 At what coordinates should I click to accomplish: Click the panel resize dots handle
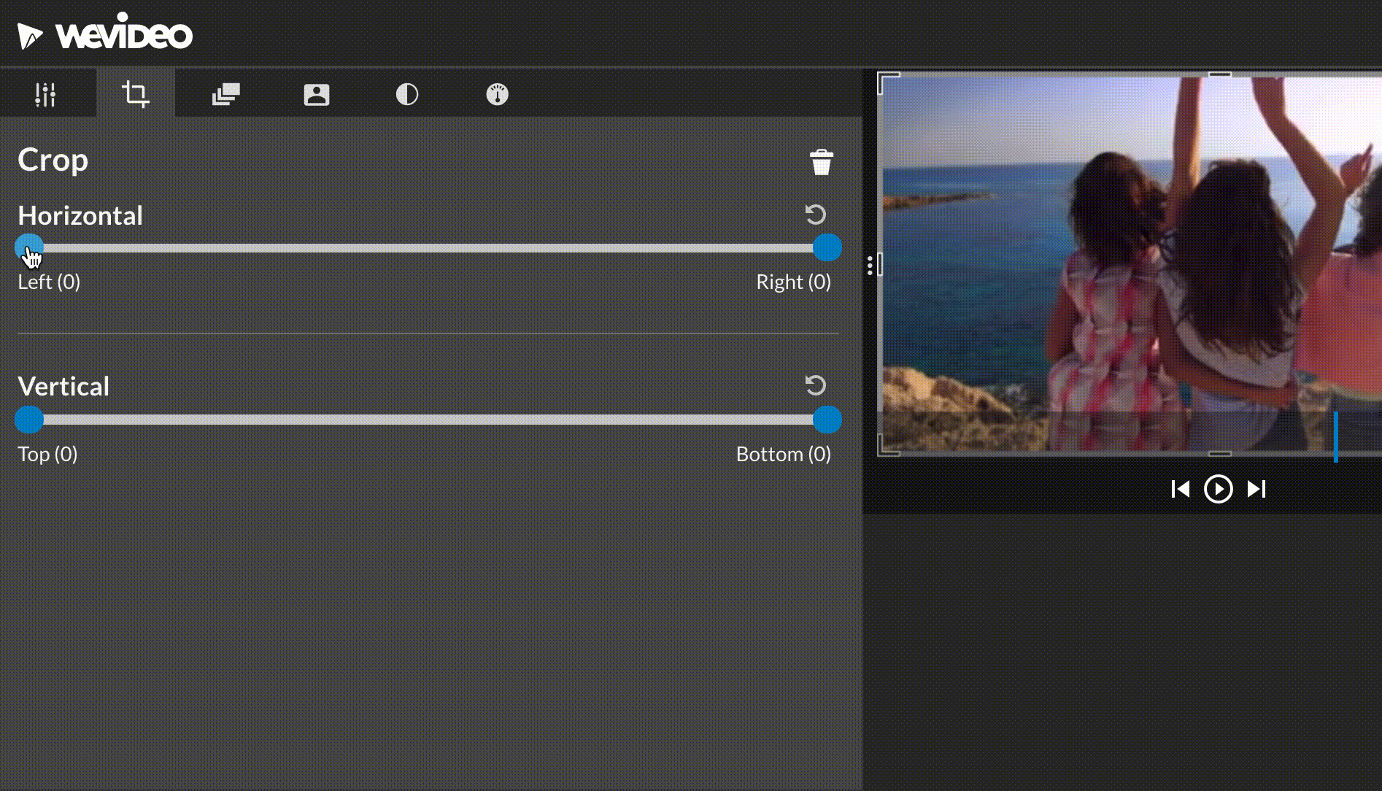click(870, 267)
